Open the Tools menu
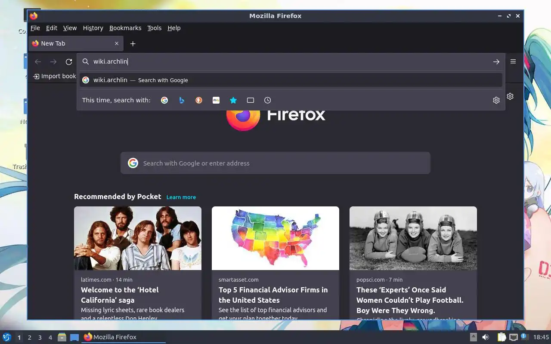Viewport: 551px width, 344px height. 154,28
